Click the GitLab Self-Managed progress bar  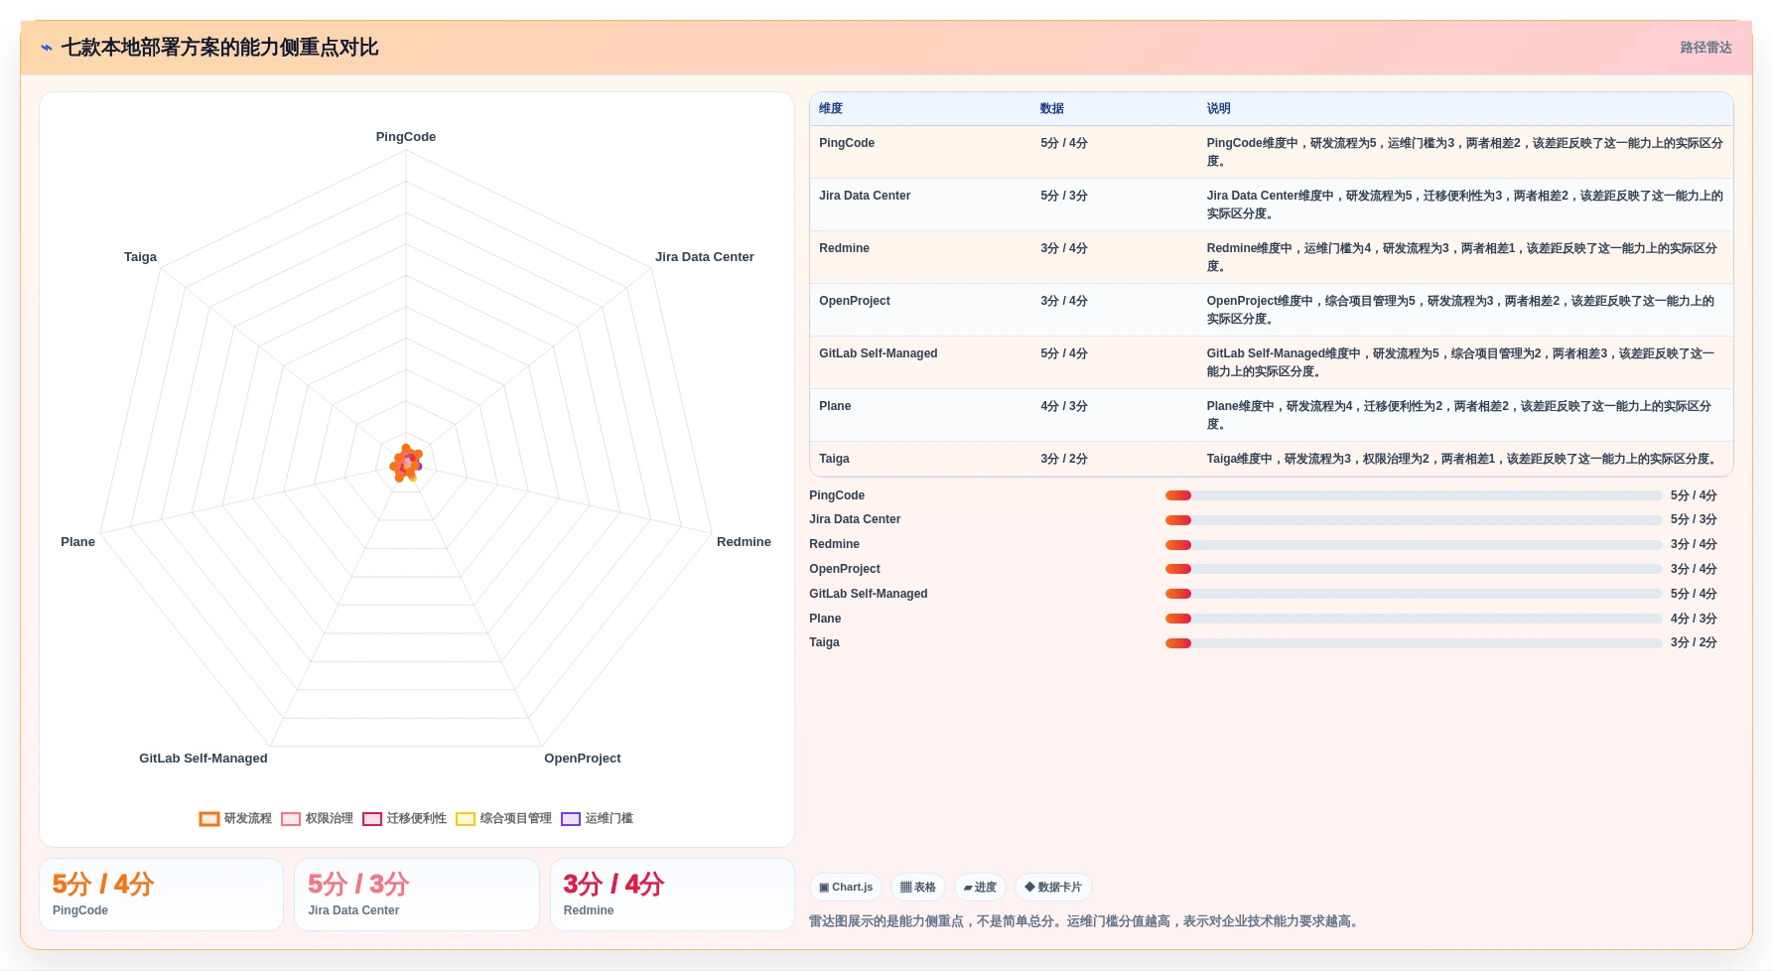1414,594
